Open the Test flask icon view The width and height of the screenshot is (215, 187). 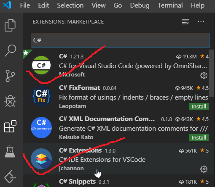10,151
